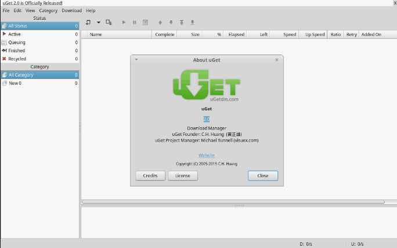The width and height of the screenshot is (397, 248).
Task: Open the File menu
Action: point(6,10)
